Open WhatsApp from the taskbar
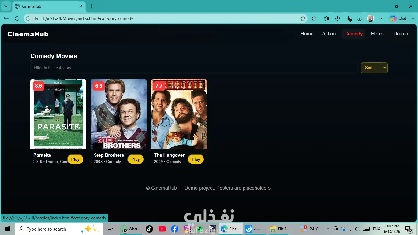Viewport: 418px width, 235px height. point(130,229)
